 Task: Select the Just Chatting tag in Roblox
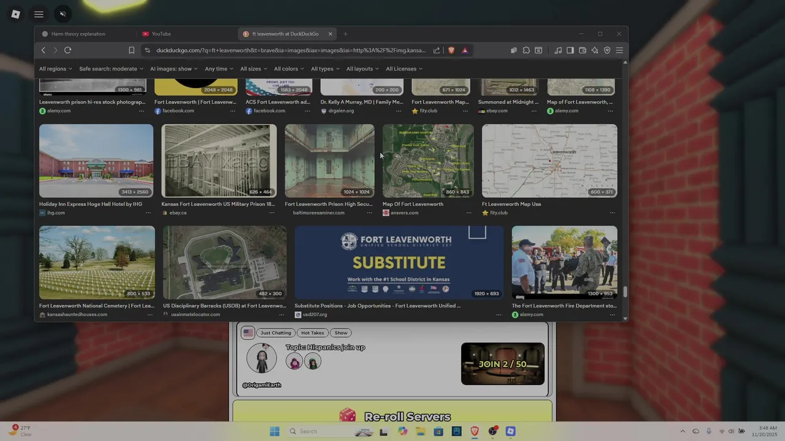coord(275,333)
